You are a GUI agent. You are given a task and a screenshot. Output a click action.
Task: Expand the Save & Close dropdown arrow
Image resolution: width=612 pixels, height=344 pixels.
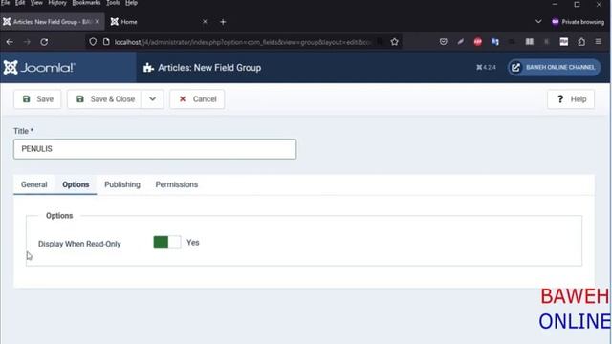(x=153, y=99)
